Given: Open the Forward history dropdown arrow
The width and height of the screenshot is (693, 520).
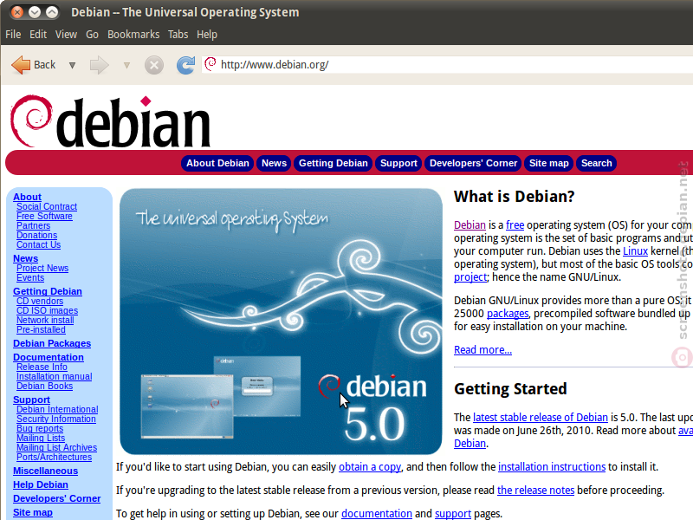Looking at the screenshot, I should pyautogui.click(x=126, y=66).
